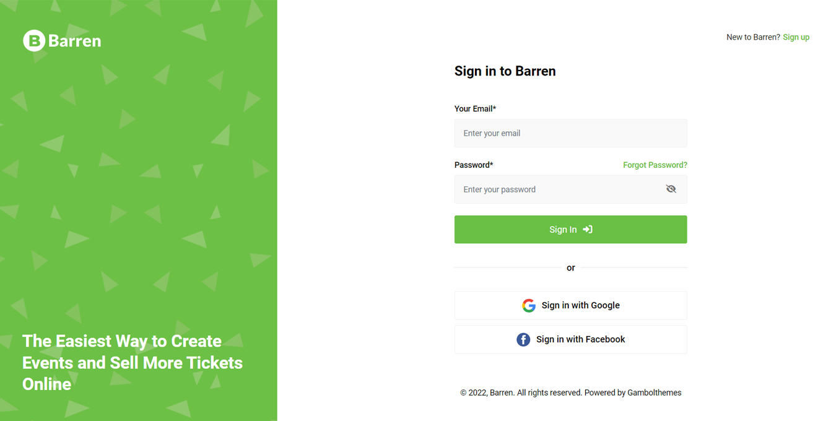Click the Google G logo icon
The width and height of the screenshot is (831, 421).
[528, 305]
